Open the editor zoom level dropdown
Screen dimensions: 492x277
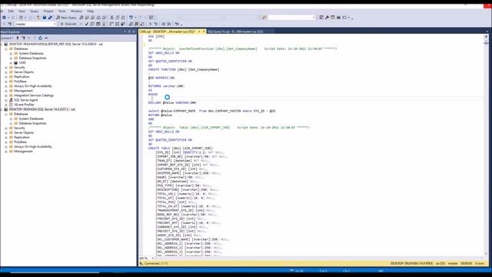click(x=153, y=259)
